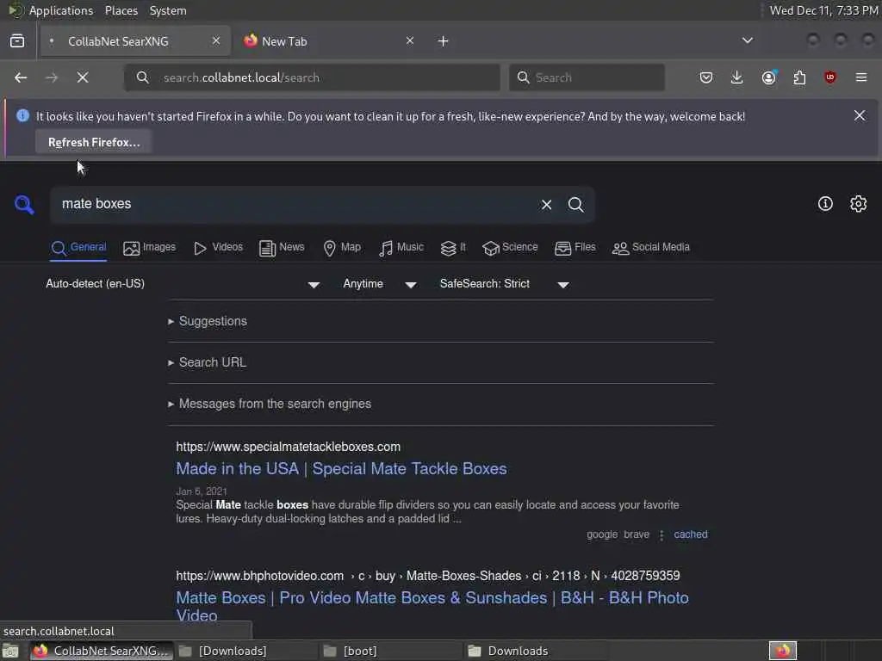Click the specialmatetackleboxes.com URL text
This screenshot has width=882, height=661.
pyautogui.click(x=288, y=447)
